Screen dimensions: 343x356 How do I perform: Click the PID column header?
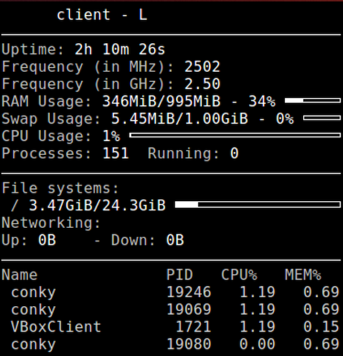click(180, 275)
